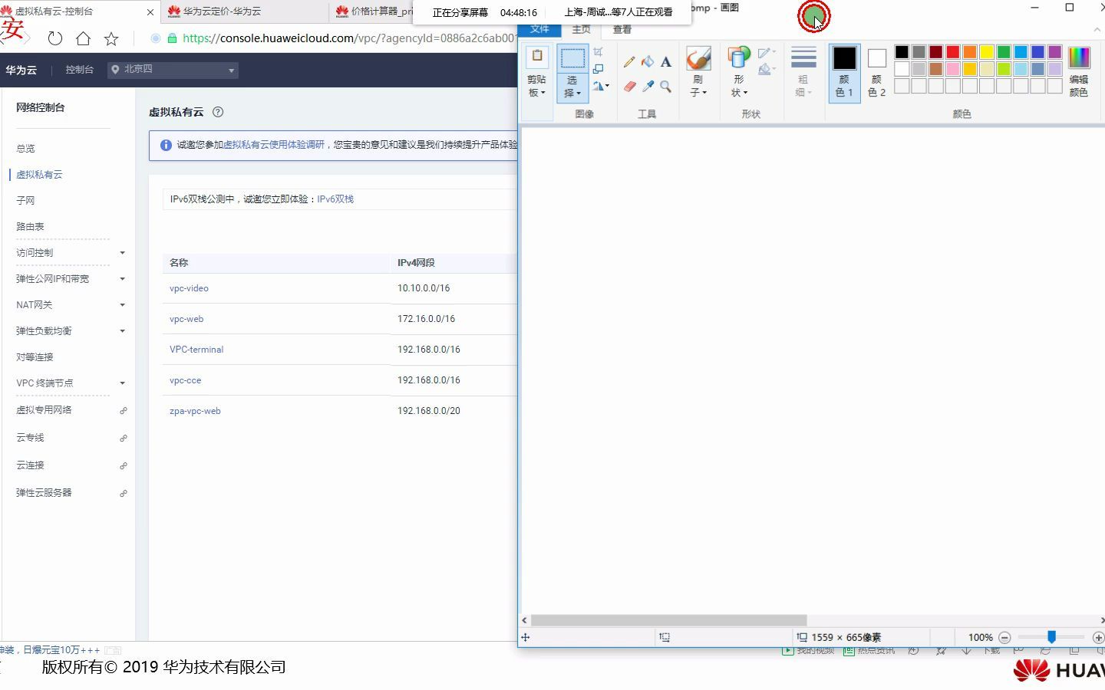This screenshot has height=690, width=1105.
Task: Click the Paste clipboard icon in Paint
Action: click(x=537, y=57)
